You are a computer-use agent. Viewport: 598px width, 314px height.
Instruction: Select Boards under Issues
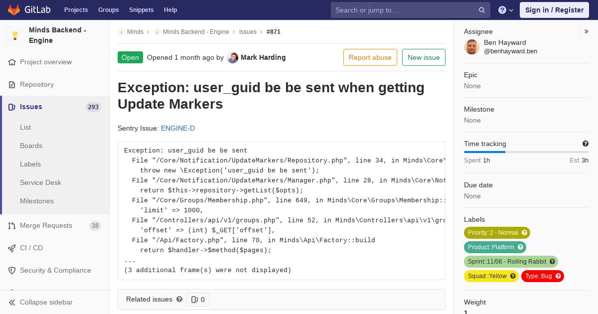pos(31,146)
